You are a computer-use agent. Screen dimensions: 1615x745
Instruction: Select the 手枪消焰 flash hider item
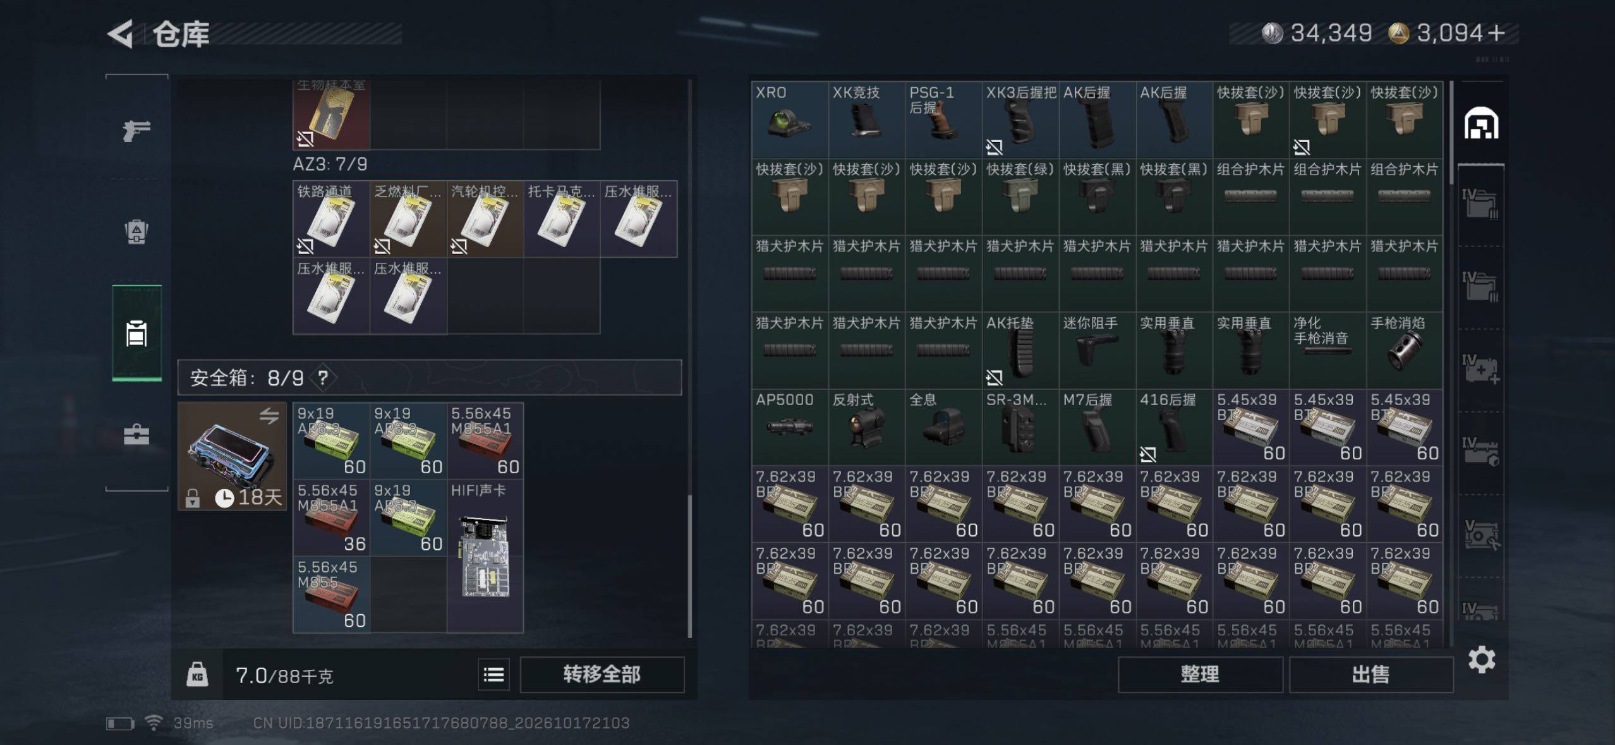1405,350
